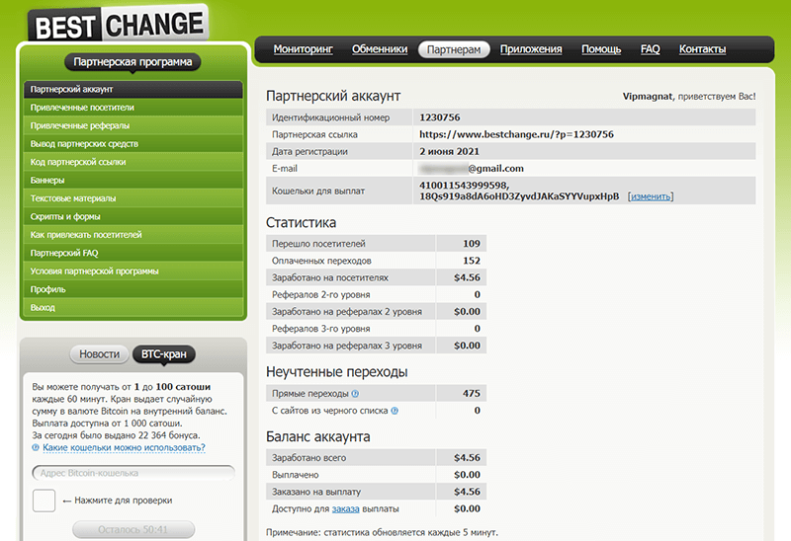The width and height of the screenshot is (791, 541).
Task: Open Как привлекать посетителей page
Action: [x=133, y=234]
